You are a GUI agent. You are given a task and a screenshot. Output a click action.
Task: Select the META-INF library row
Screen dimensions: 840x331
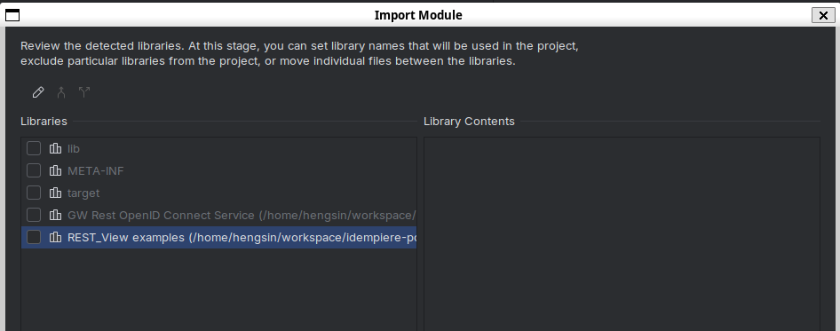pyautogui.click(x=218, y=170)
